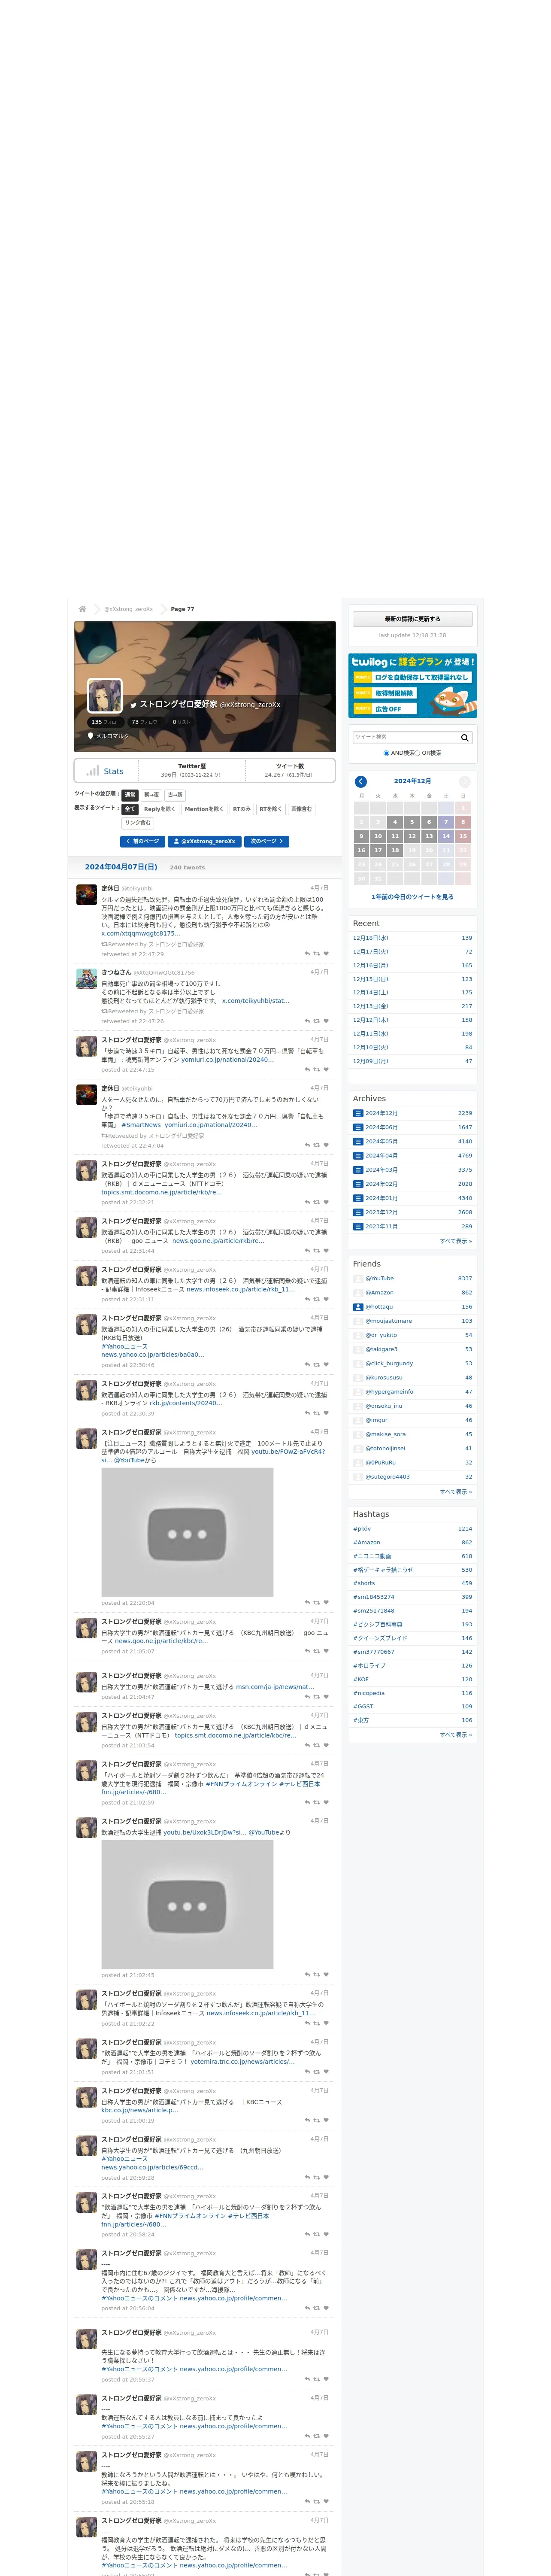Go to previous month in the calendar
Image resolution: width=551 pixels, height=2576 pixels.
361,781
